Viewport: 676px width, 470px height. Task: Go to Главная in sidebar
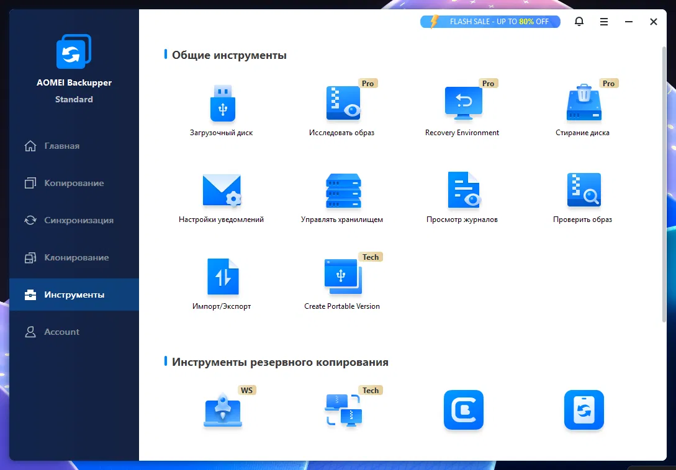click(x=74, y=146)
